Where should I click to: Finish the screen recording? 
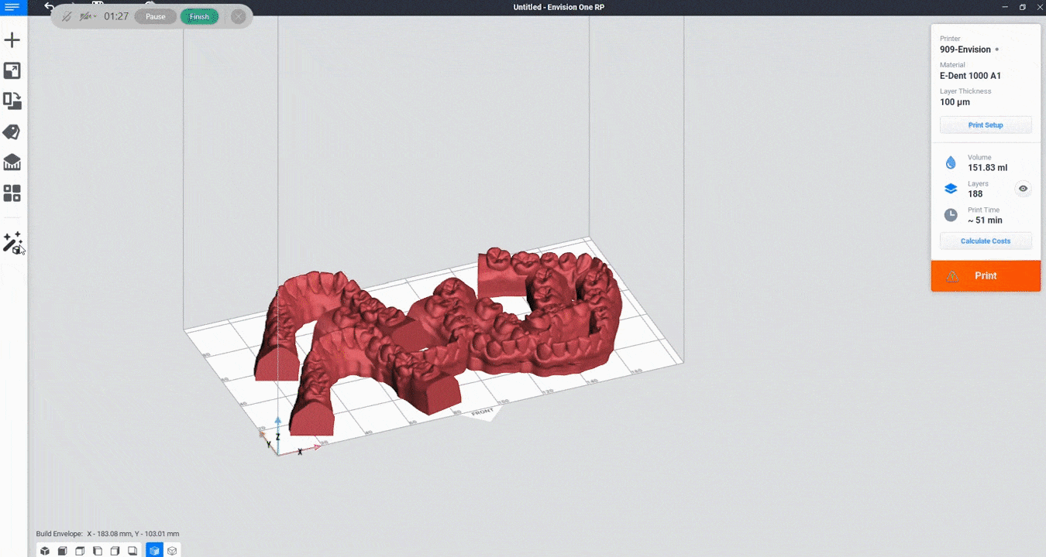[199, 16]
